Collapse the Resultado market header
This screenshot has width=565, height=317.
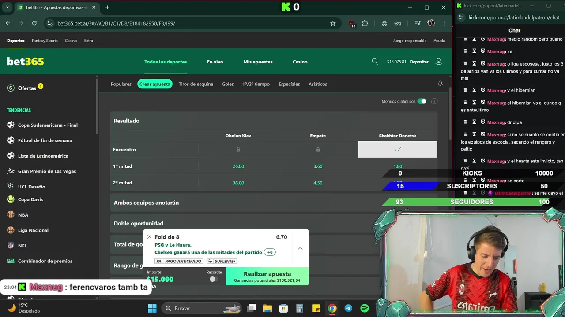274,121
